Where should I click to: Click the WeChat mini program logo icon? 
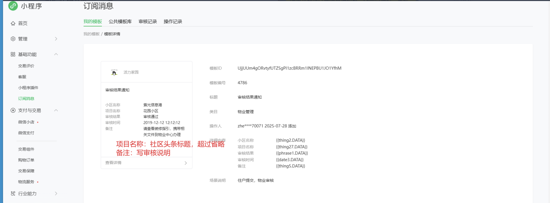click(13, 6)
